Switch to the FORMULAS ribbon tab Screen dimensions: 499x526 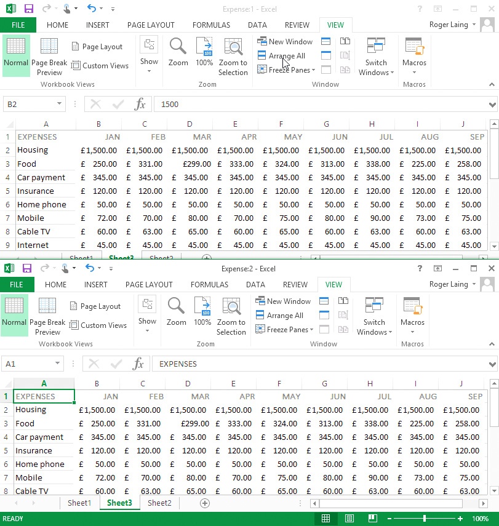(x=211, y=25)
